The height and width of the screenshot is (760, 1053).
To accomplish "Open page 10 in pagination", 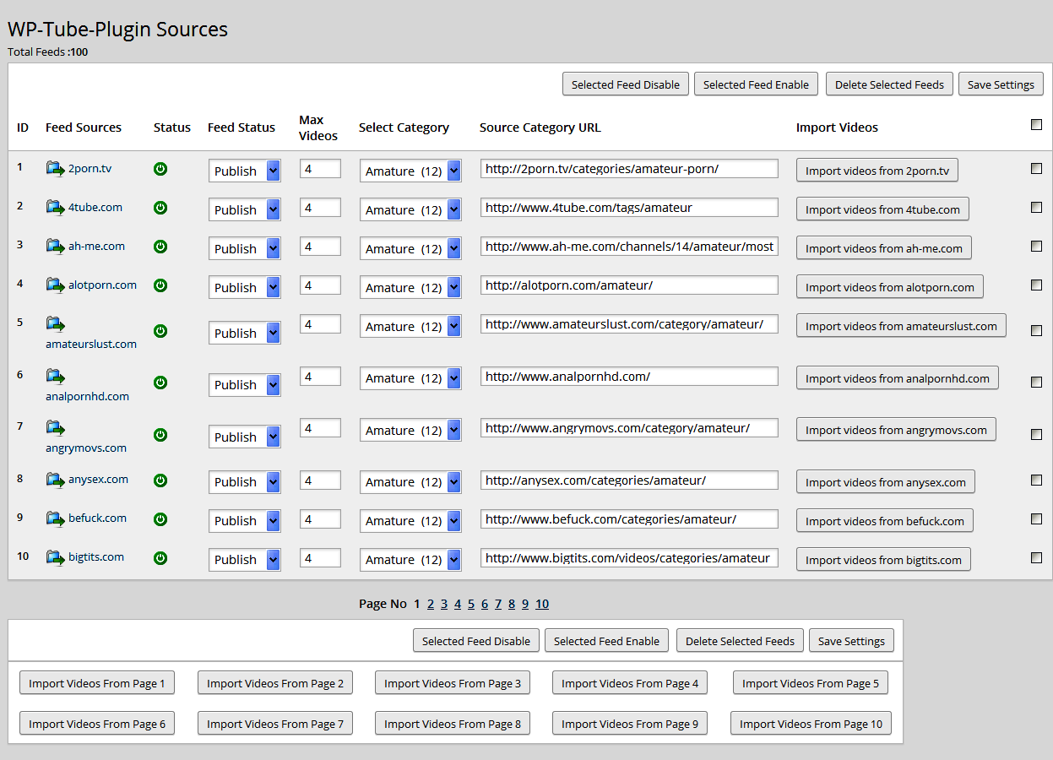I will click(542, 604).
